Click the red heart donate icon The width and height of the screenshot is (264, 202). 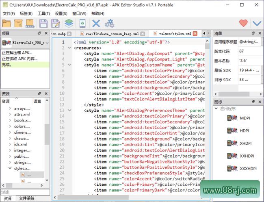click(243, 23)
